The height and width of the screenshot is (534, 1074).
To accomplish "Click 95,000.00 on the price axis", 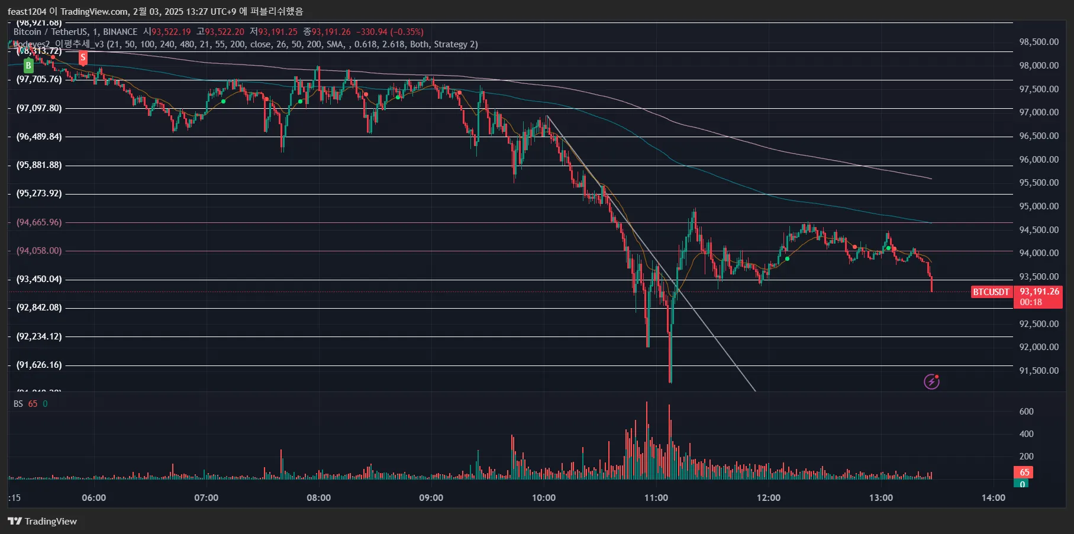I will click(x=1038, y=206).
